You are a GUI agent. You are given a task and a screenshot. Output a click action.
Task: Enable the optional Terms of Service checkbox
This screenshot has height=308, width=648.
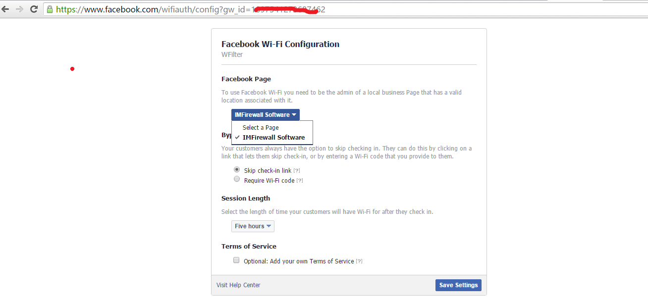point(237,260)
